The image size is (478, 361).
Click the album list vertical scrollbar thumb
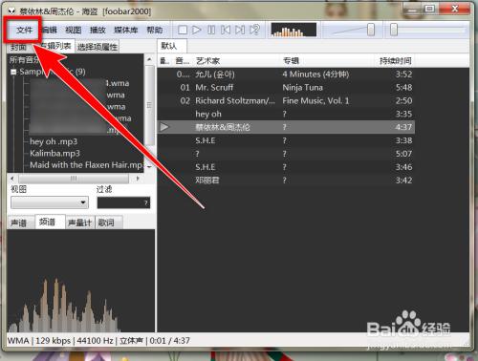[149, 105]
